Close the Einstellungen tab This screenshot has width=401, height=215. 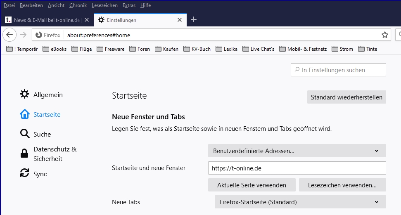click(x=179, y=20)
